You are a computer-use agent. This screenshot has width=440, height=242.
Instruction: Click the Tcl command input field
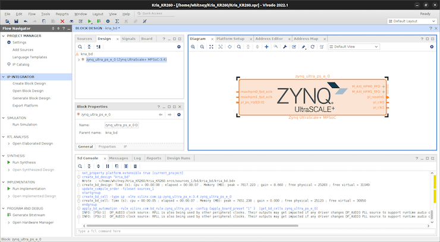256,231
